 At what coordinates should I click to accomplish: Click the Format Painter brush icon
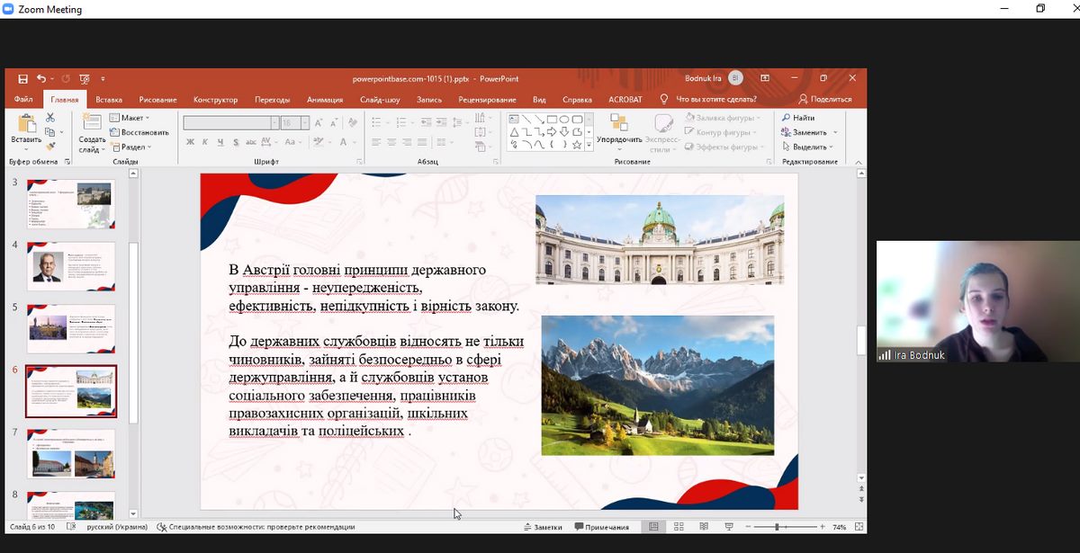tap(50, 146)
